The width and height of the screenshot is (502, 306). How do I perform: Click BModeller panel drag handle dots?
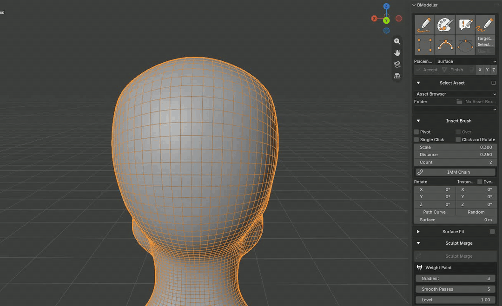point(496,5)
